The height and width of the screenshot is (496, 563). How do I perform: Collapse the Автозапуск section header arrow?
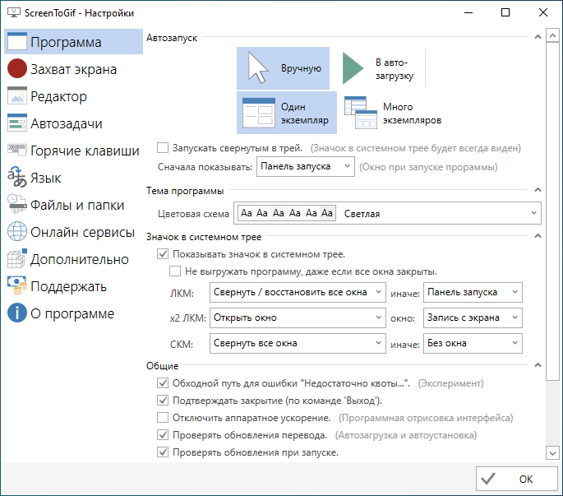pos(538,38)
